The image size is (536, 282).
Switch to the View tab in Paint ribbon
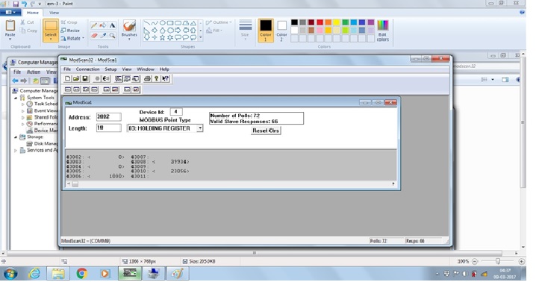click(x=54, y=13)
